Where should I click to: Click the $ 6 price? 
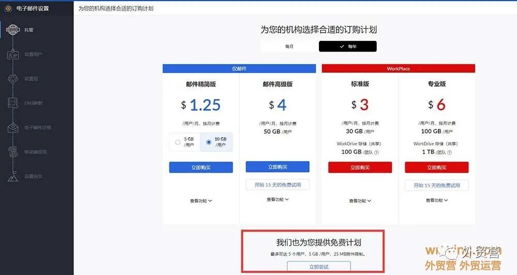pos(437,105)
